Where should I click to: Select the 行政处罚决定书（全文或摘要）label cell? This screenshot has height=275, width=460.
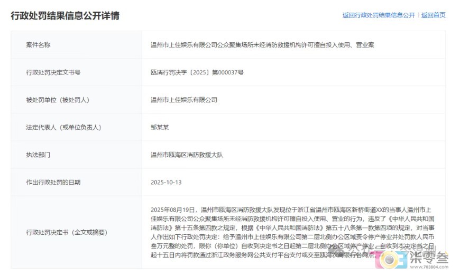point(67,232)
